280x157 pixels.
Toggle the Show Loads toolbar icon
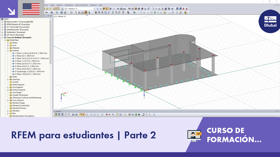point(104,9)
